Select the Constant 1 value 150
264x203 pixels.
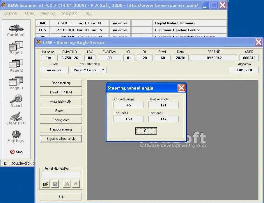pos(129,119)
